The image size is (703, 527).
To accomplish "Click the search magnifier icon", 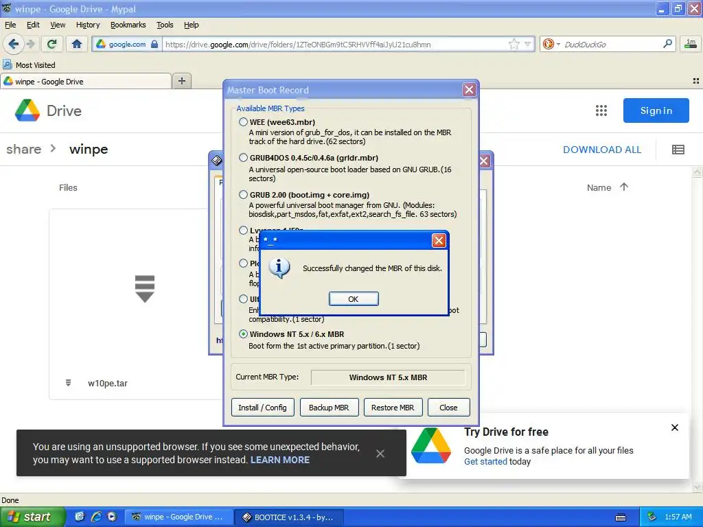I will point(667,44).
